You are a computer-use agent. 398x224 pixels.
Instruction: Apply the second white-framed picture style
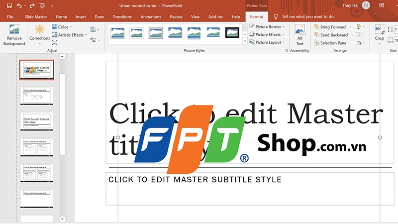[136, 33]
